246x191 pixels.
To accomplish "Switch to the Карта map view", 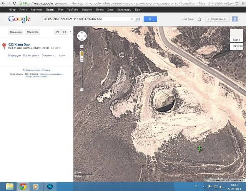I will (x=236, y=36).
